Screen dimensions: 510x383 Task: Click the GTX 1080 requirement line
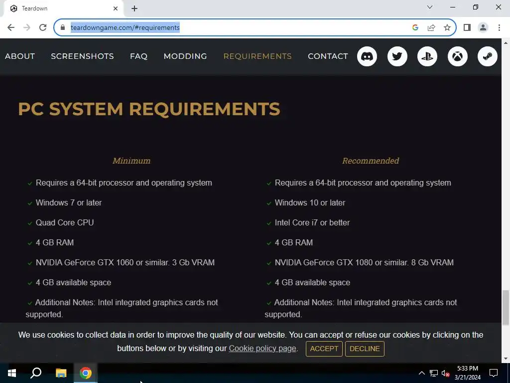click(364, 262)
